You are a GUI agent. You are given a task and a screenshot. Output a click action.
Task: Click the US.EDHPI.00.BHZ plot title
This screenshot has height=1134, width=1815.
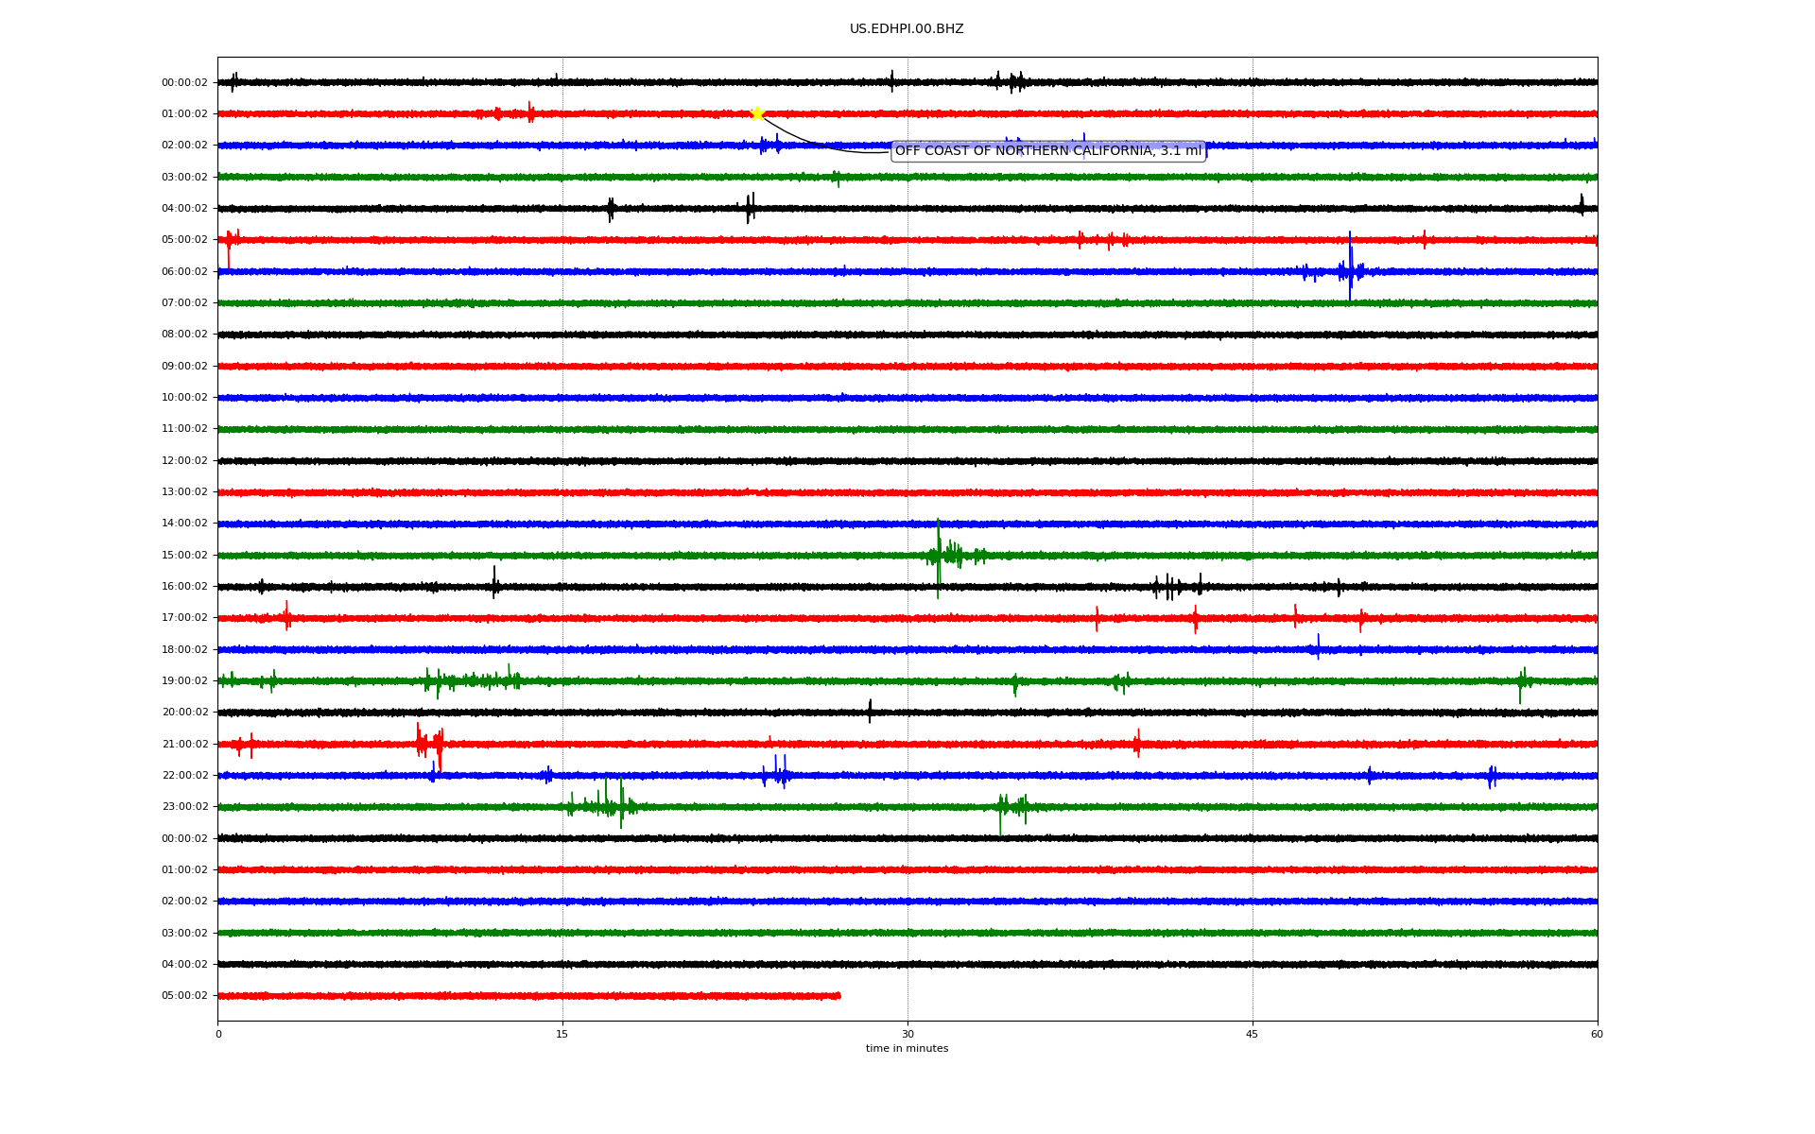907,29
